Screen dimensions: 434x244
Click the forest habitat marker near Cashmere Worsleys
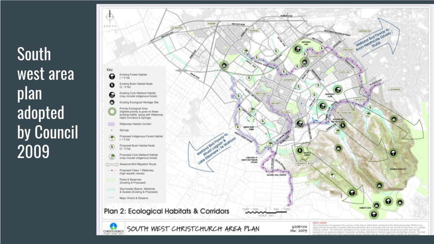coord(393,153)
